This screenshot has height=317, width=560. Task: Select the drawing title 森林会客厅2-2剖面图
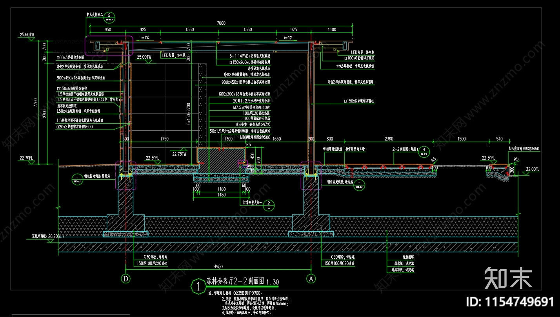click(235, 281)
